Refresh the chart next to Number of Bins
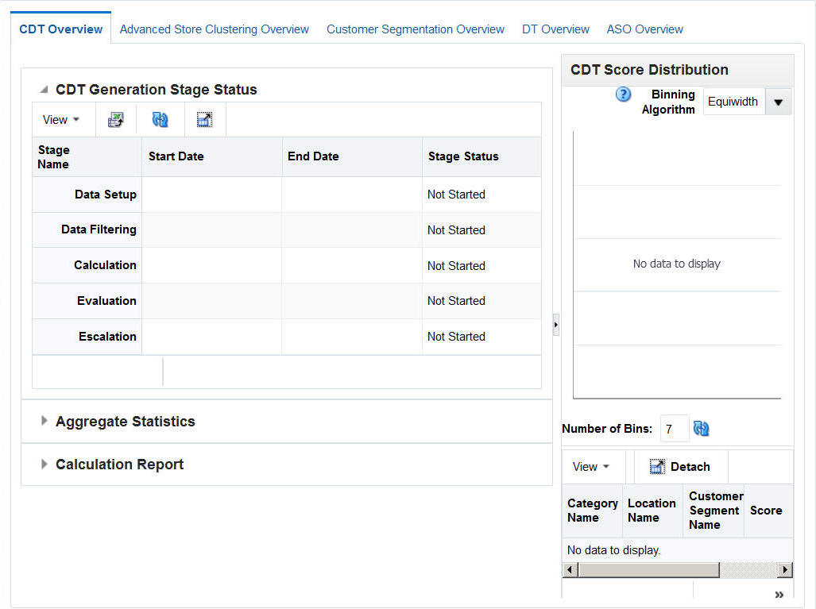Screen dimensions: 816x609 coord(701,429)
